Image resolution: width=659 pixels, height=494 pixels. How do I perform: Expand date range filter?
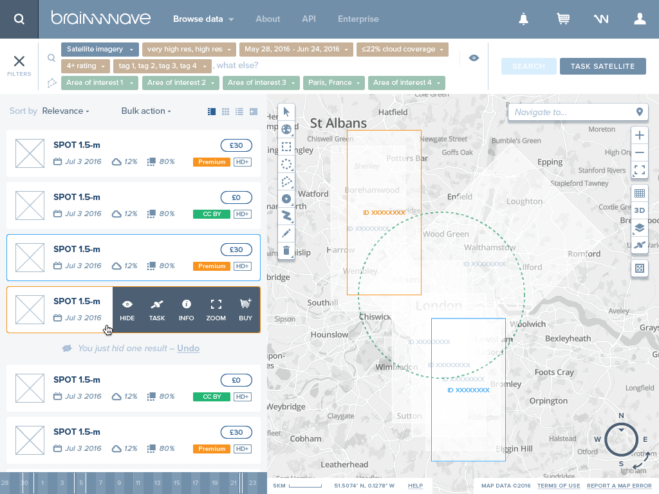(x=296, y=49)
